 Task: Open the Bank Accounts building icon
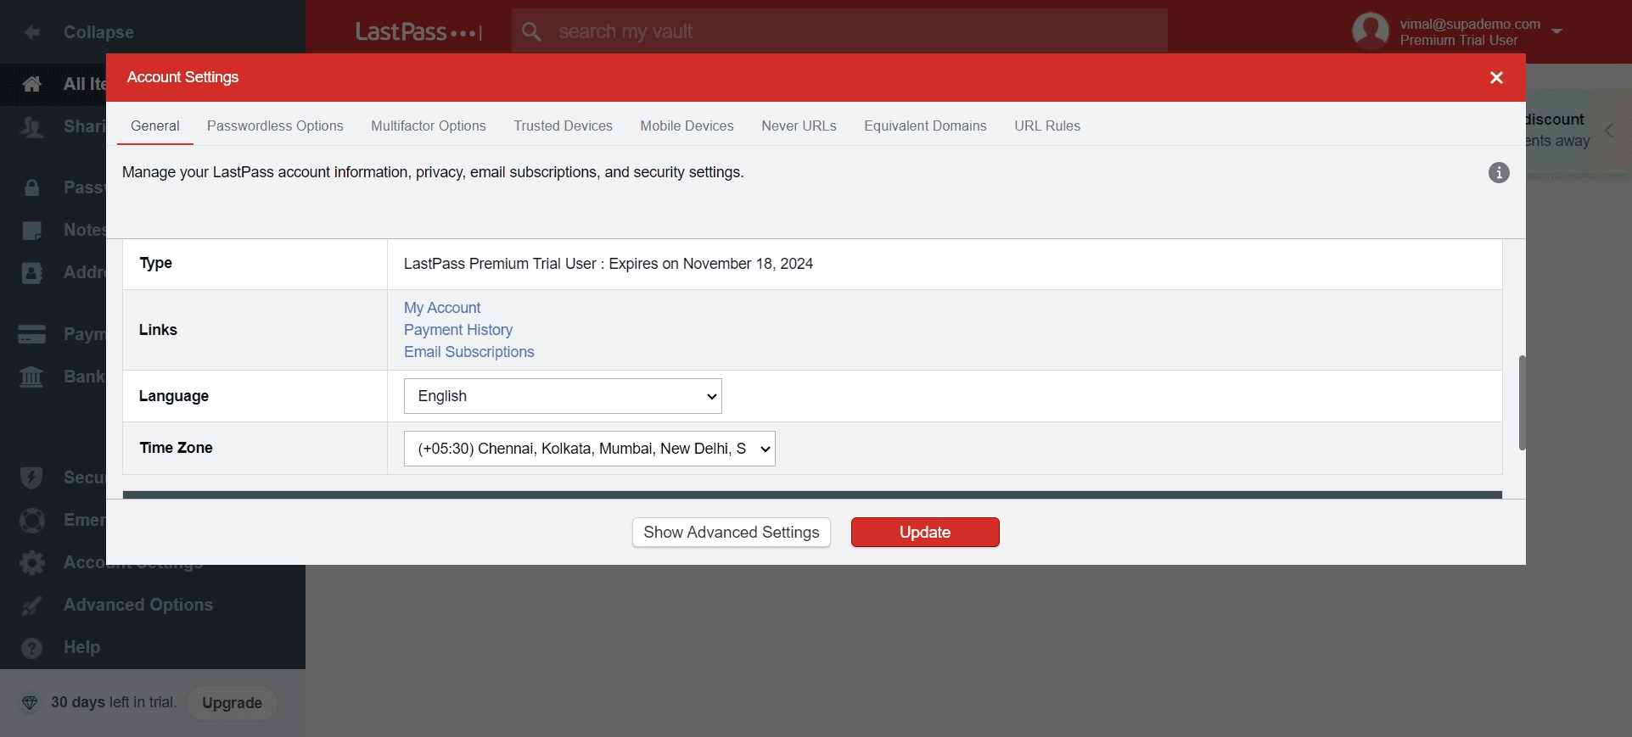32,377
